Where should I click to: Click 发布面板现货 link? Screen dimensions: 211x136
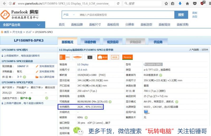(x=47, y=66)
